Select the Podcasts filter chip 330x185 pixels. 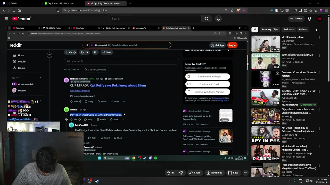coord(288,30)
